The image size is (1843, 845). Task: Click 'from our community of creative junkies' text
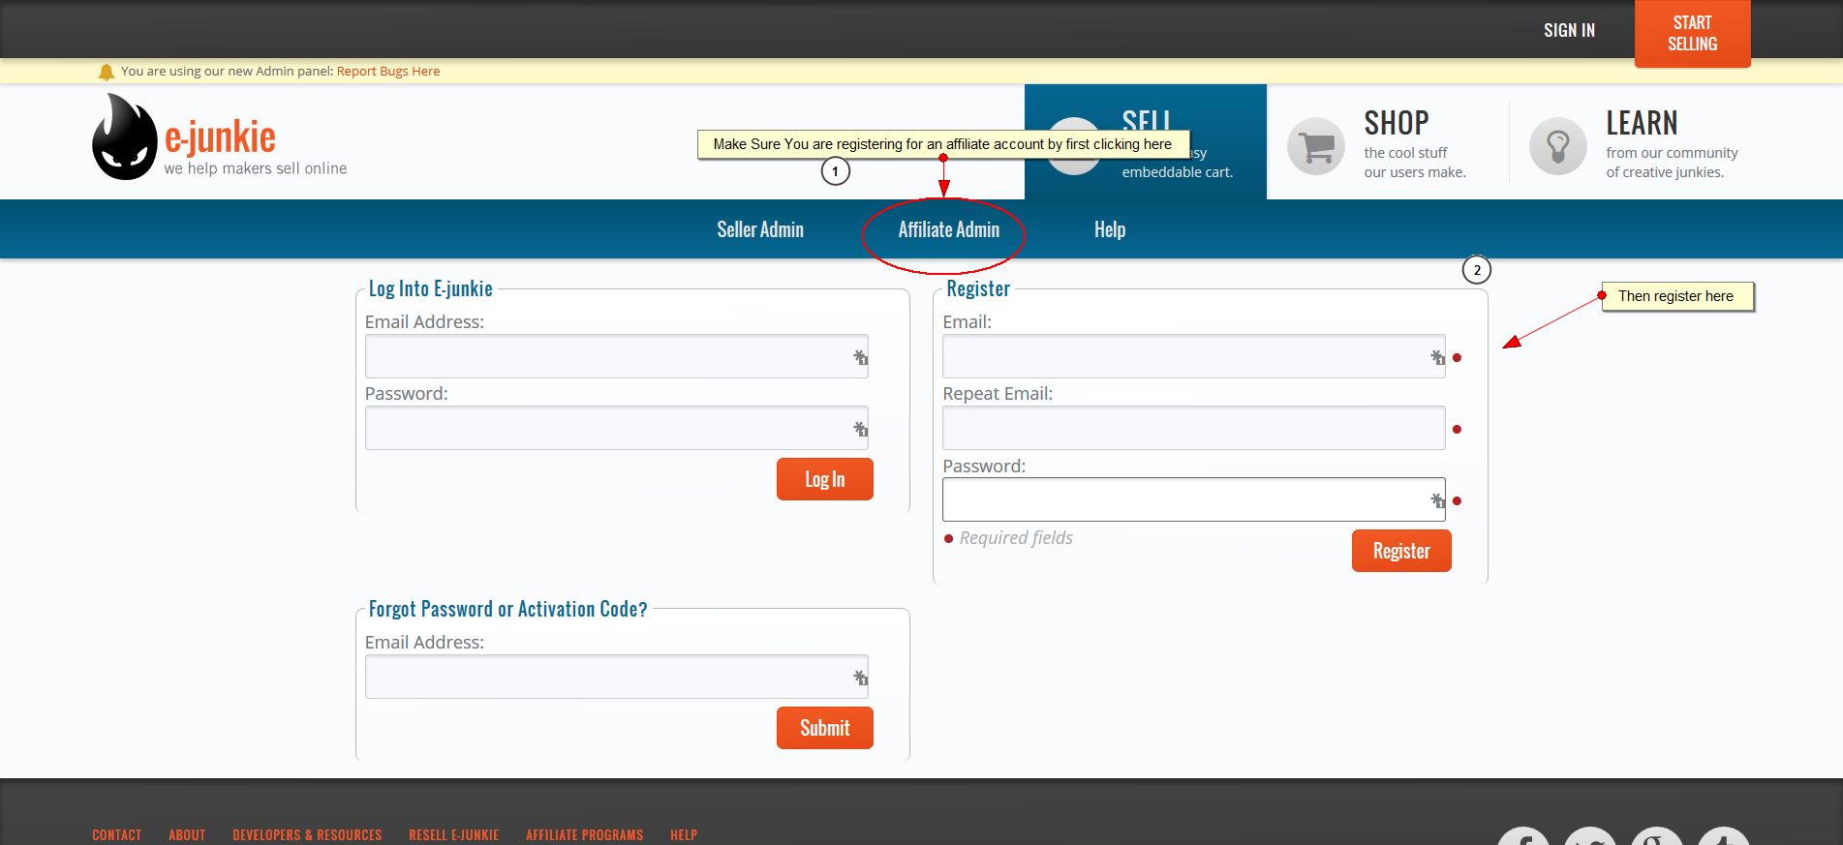tap(1672, 163)
